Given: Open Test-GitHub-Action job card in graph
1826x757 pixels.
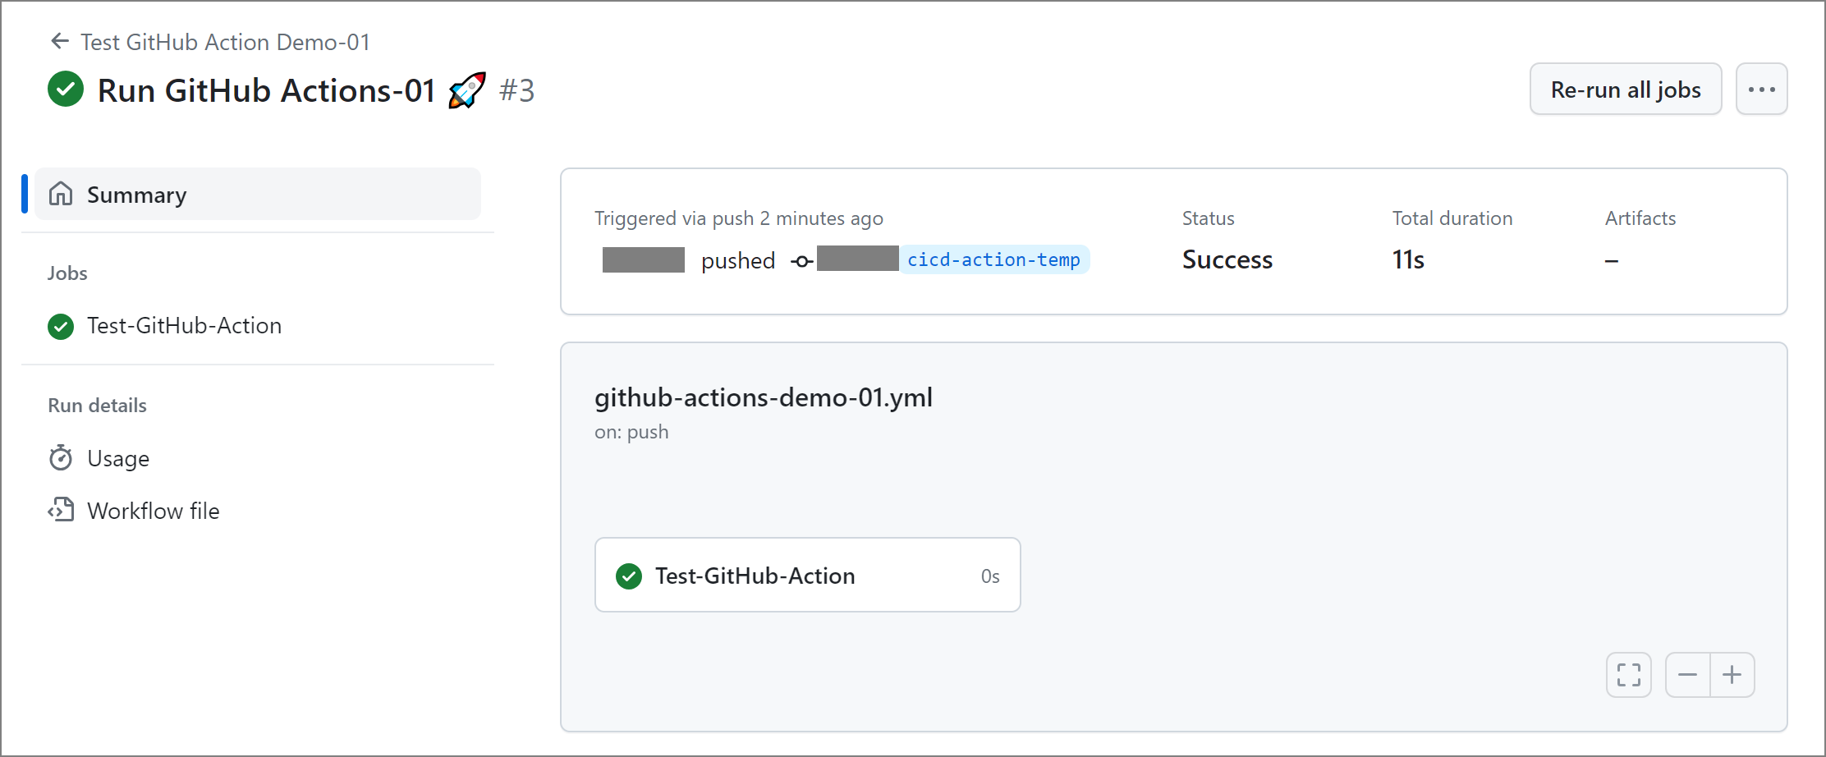Looking at the screenshot, I should coord(807,575).
